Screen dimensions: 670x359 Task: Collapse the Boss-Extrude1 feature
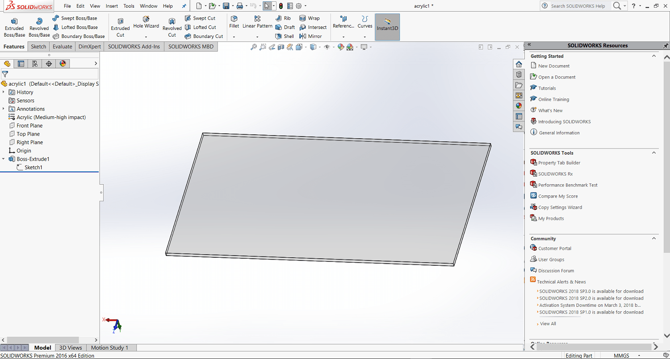coord(4,159)
